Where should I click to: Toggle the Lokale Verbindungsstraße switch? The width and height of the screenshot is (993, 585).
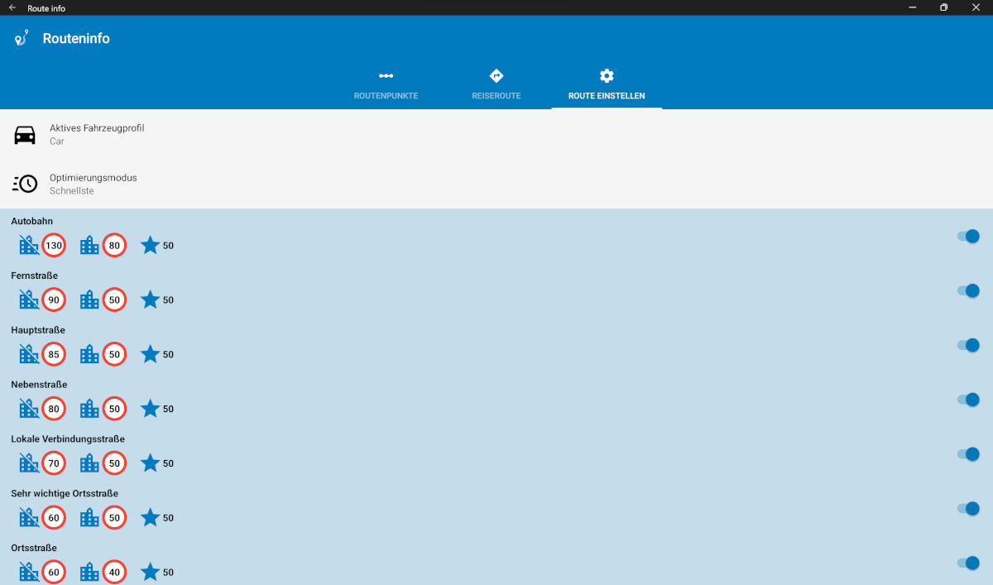click(968, 454)
